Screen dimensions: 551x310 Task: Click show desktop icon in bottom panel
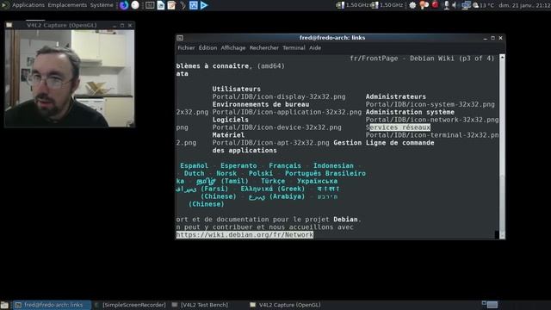pyautogui.click(x=4, y=305)
